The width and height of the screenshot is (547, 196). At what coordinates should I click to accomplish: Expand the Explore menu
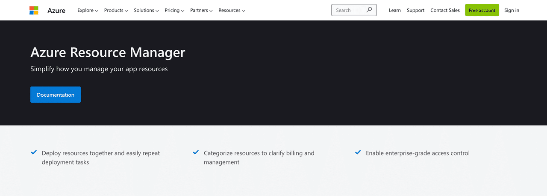click(x=88, y=10)
